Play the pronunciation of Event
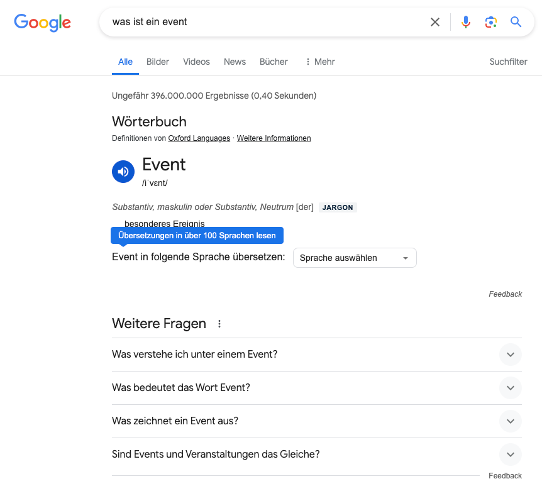 click(x=123, y=171)
